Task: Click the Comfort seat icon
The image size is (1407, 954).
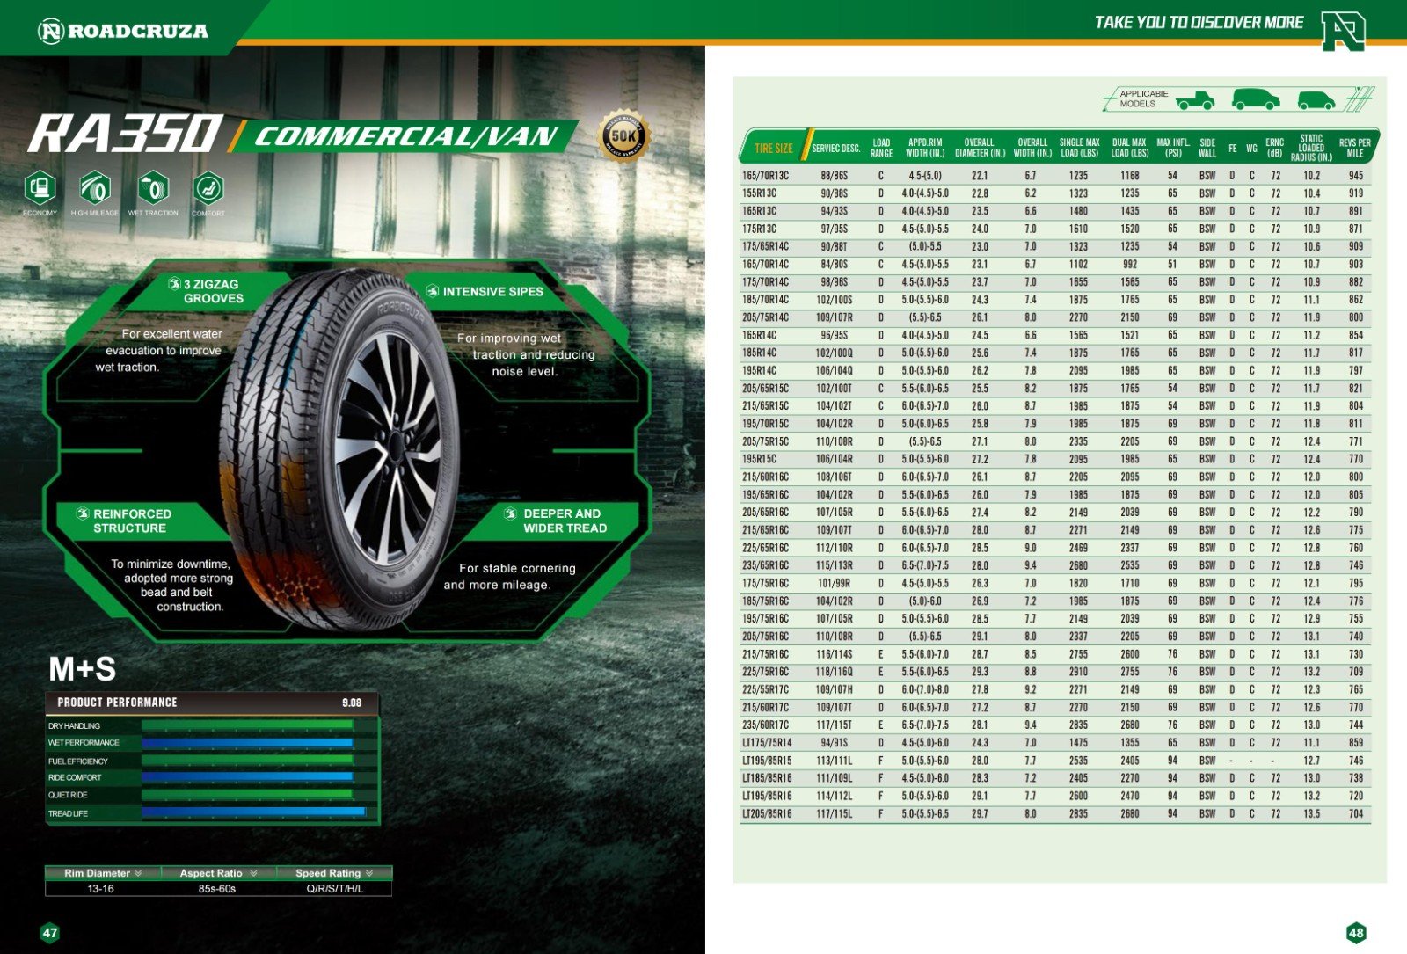Action: pyautogui.click(x=208, y=188)
